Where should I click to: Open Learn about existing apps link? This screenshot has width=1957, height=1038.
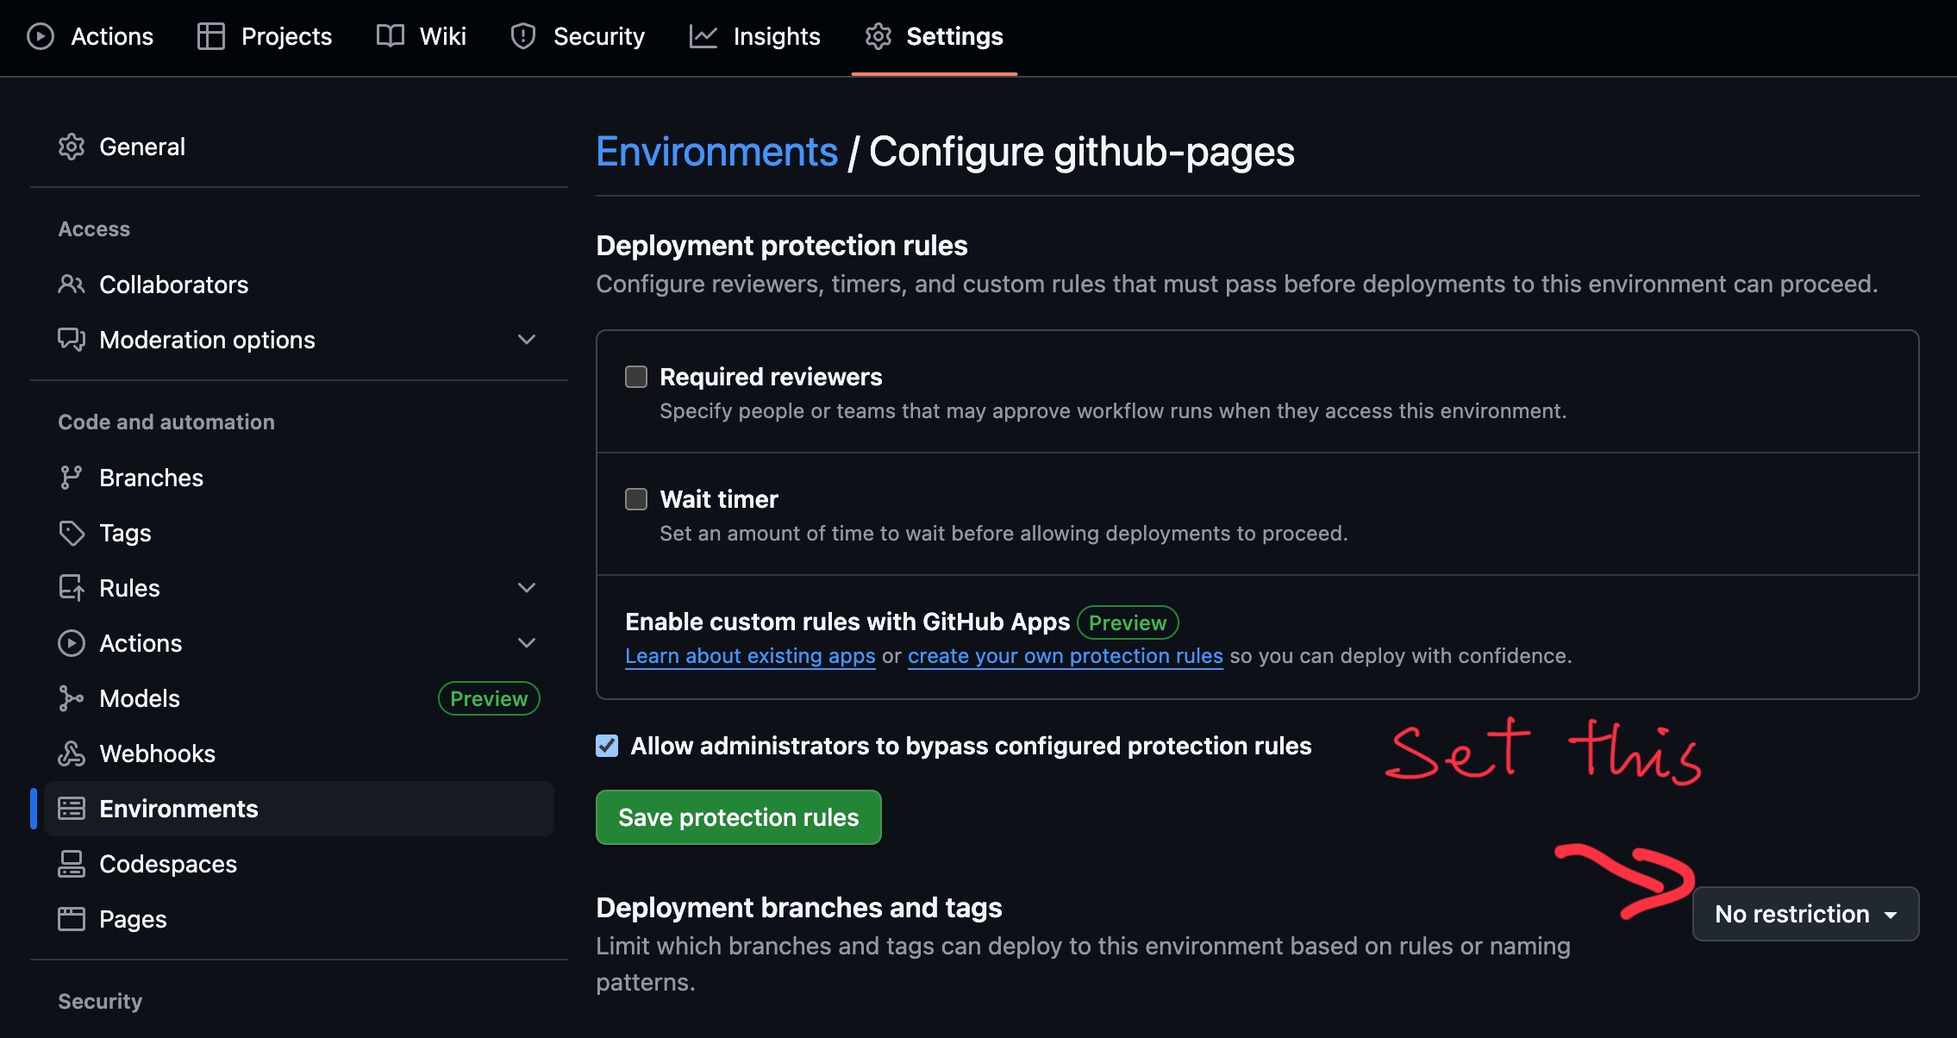pyautogui.click(x=750, y=656)
